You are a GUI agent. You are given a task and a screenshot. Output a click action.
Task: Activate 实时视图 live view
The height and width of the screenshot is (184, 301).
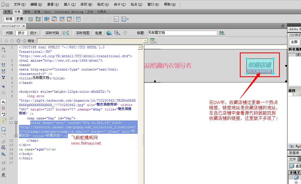(x=83, y=32)
